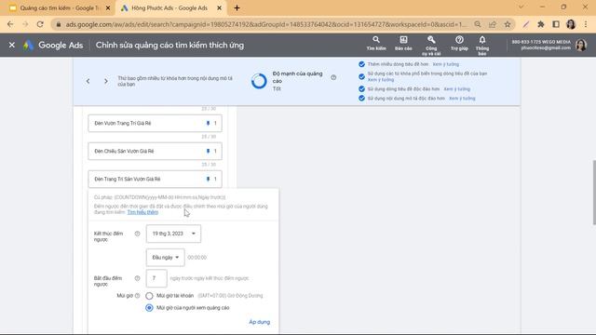The height and width of the screenshot is (335, 596).
Task: Open Chrome three-dot menu
Action: (586, 24)
